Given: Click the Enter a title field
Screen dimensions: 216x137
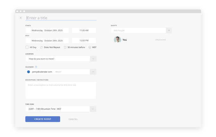Looking at the screenshot, I should (x=61, y=18).
